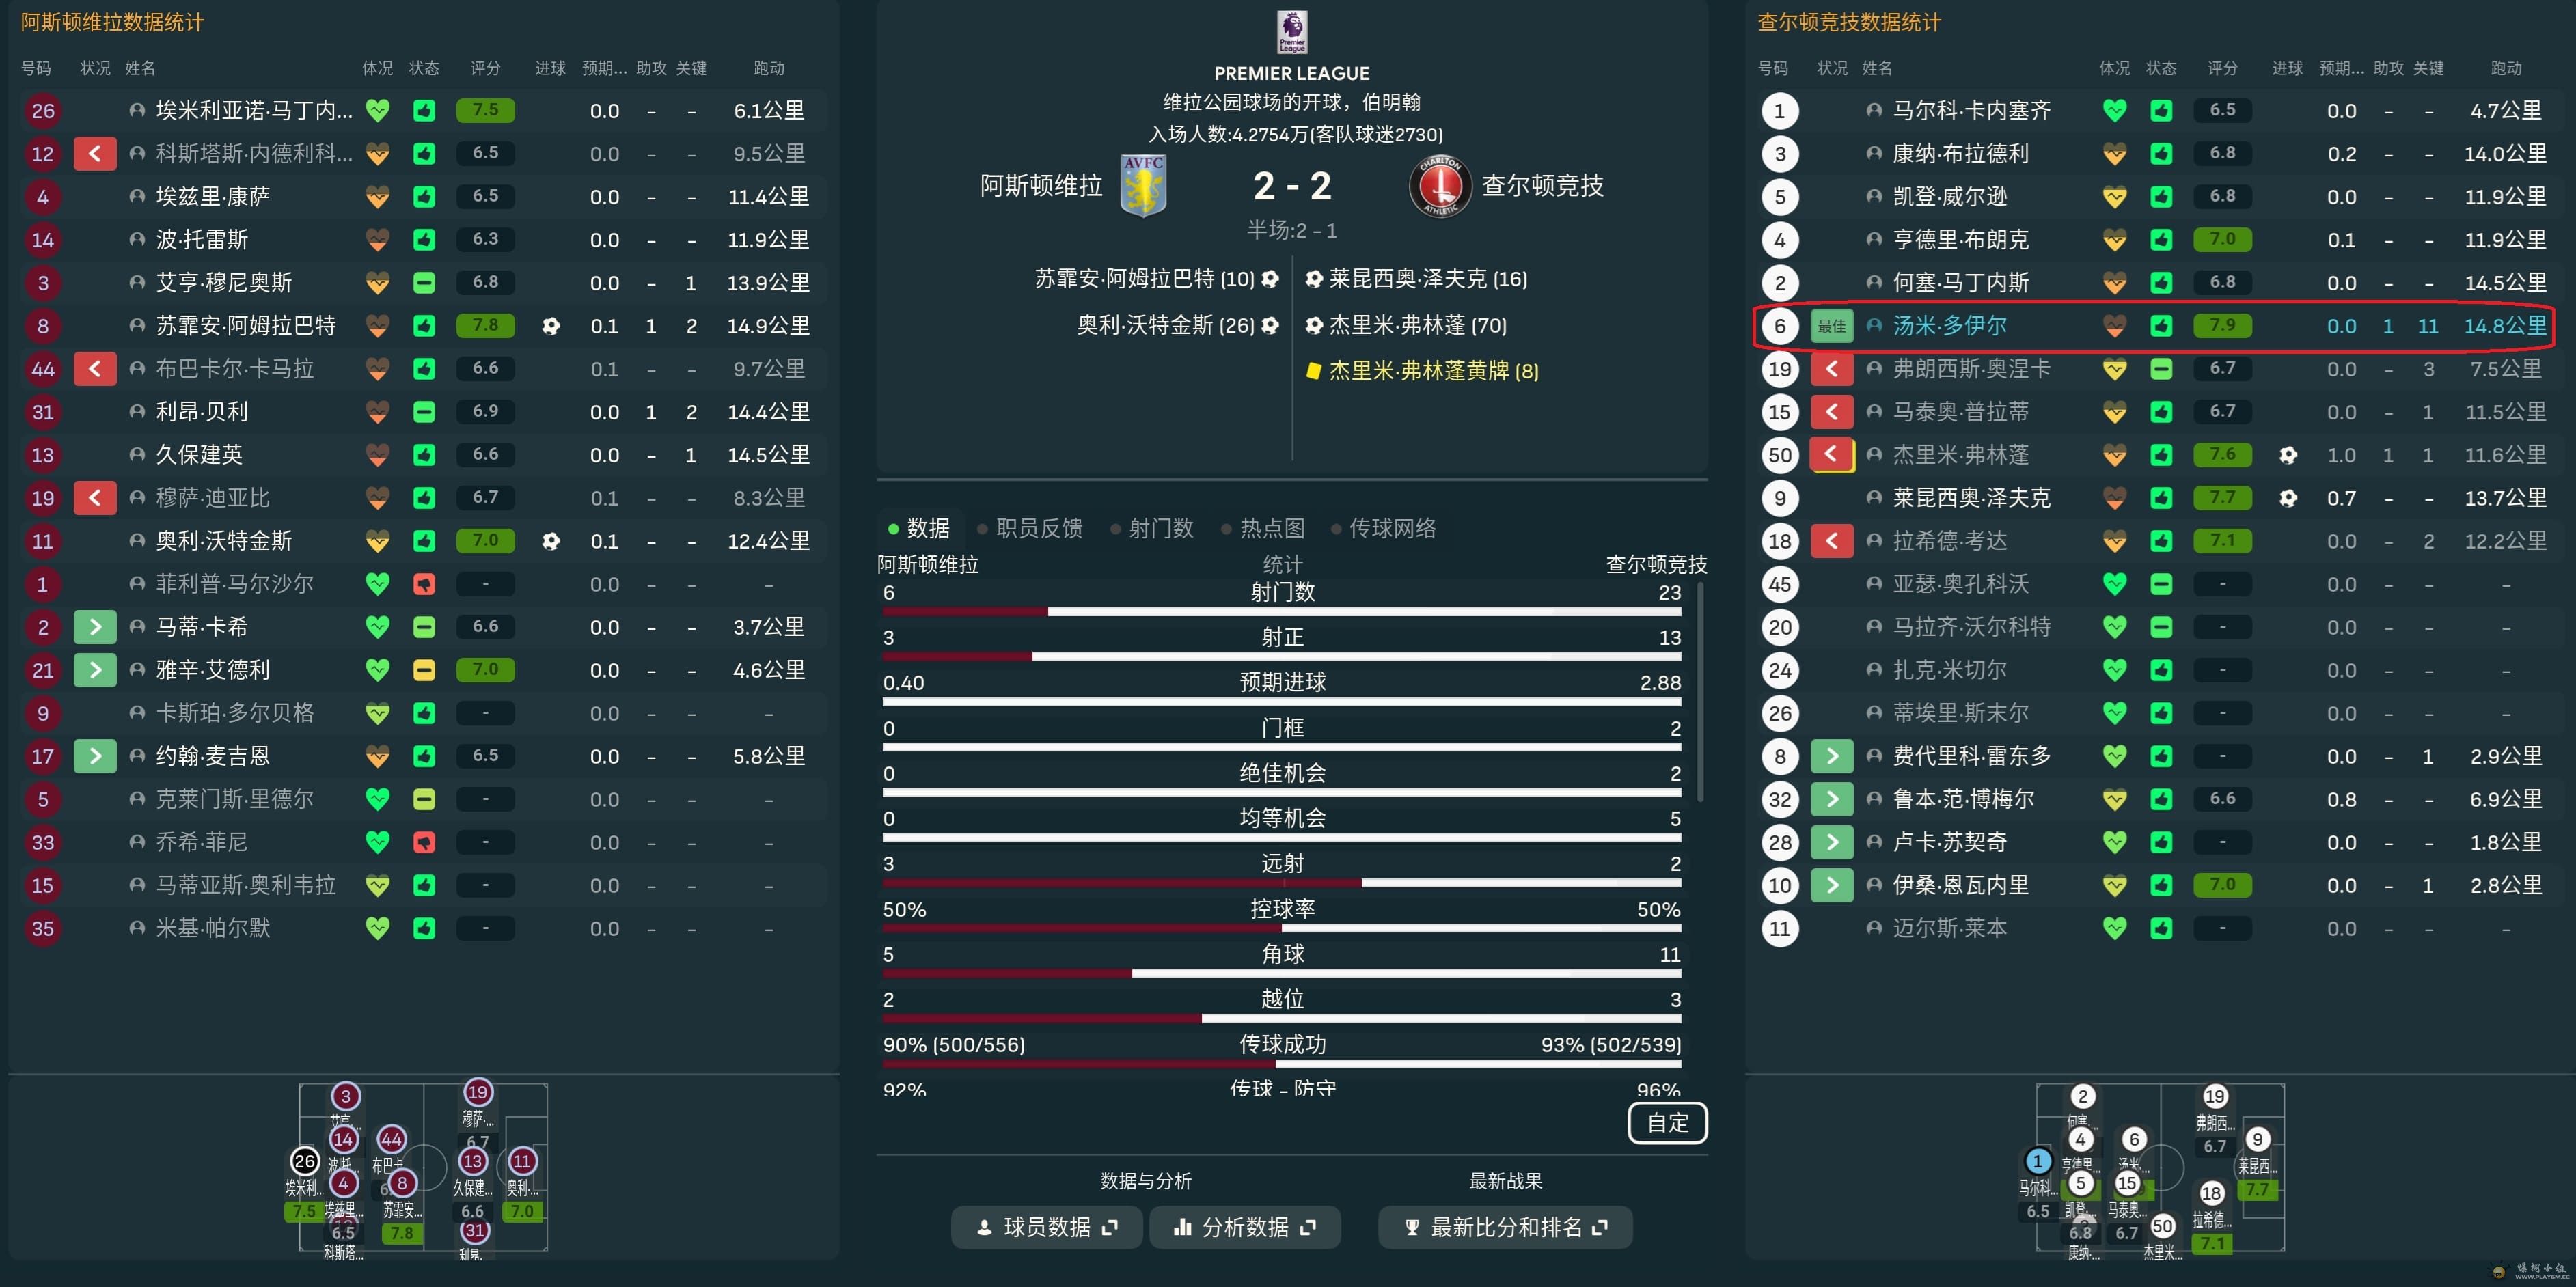Viewport: 2576px width, 1287px height.
Task: Click the substituted-off icon for 弗朗西斯·奥涅卡
Action: point(1832,369)
